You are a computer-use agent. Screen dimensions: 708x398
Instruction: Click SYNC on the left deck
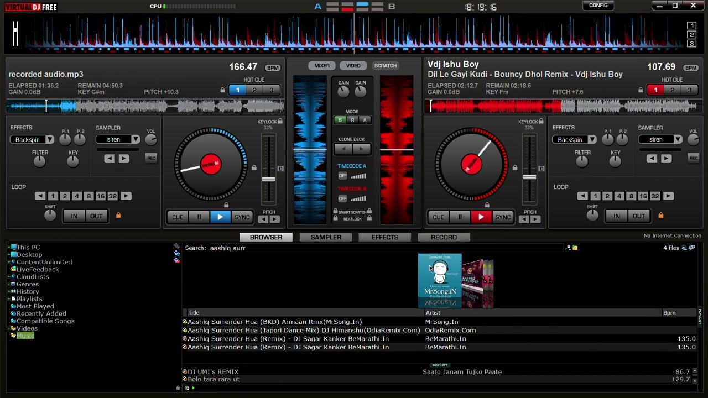click(242, 217)
